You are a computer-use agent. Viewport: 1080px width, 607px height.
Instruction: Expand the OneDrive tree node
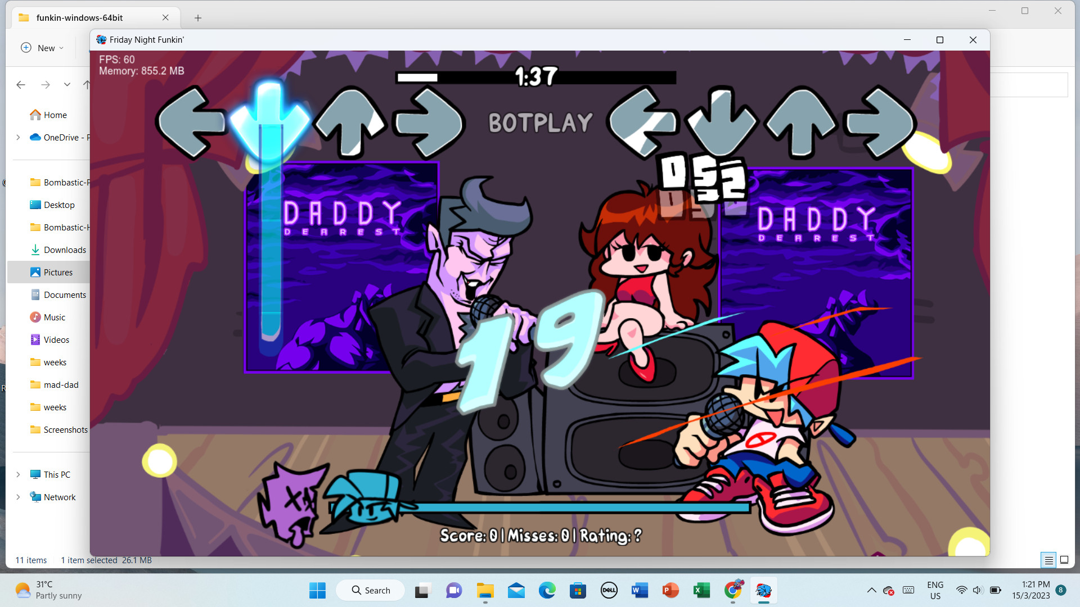(x=18, y=137)
